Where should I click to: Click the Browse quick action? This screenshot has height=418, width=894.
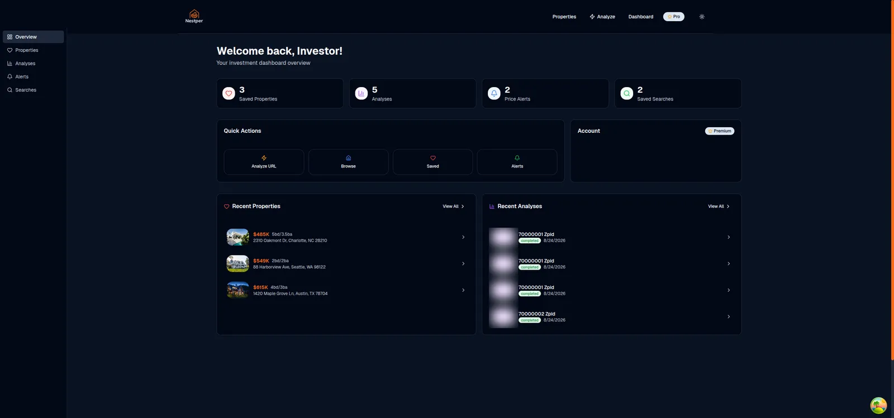coord(348,162)
